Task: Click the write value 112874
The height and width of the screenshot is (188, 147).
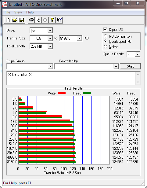Action: tap(118, 122)
